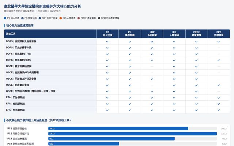
Task: Click the SBP checkmark in EPA 門診調劑組 row
Action: point(152,98)
